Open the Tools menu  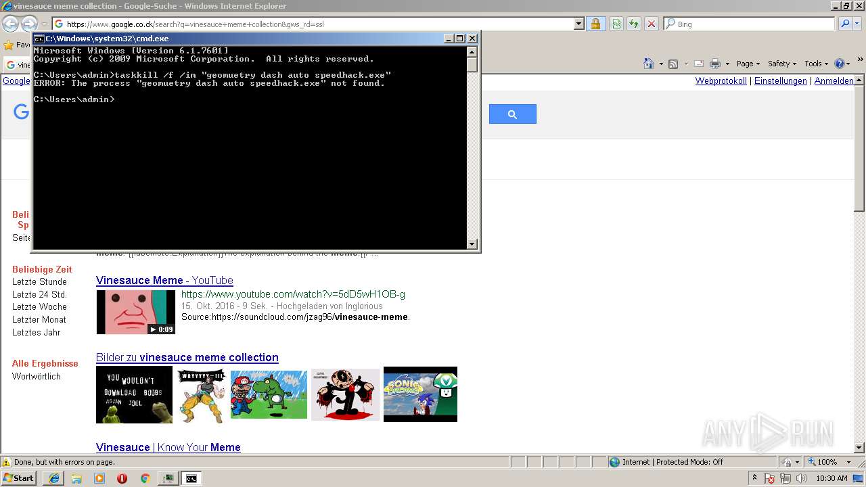pyautogui.click(x=816, y=64)
